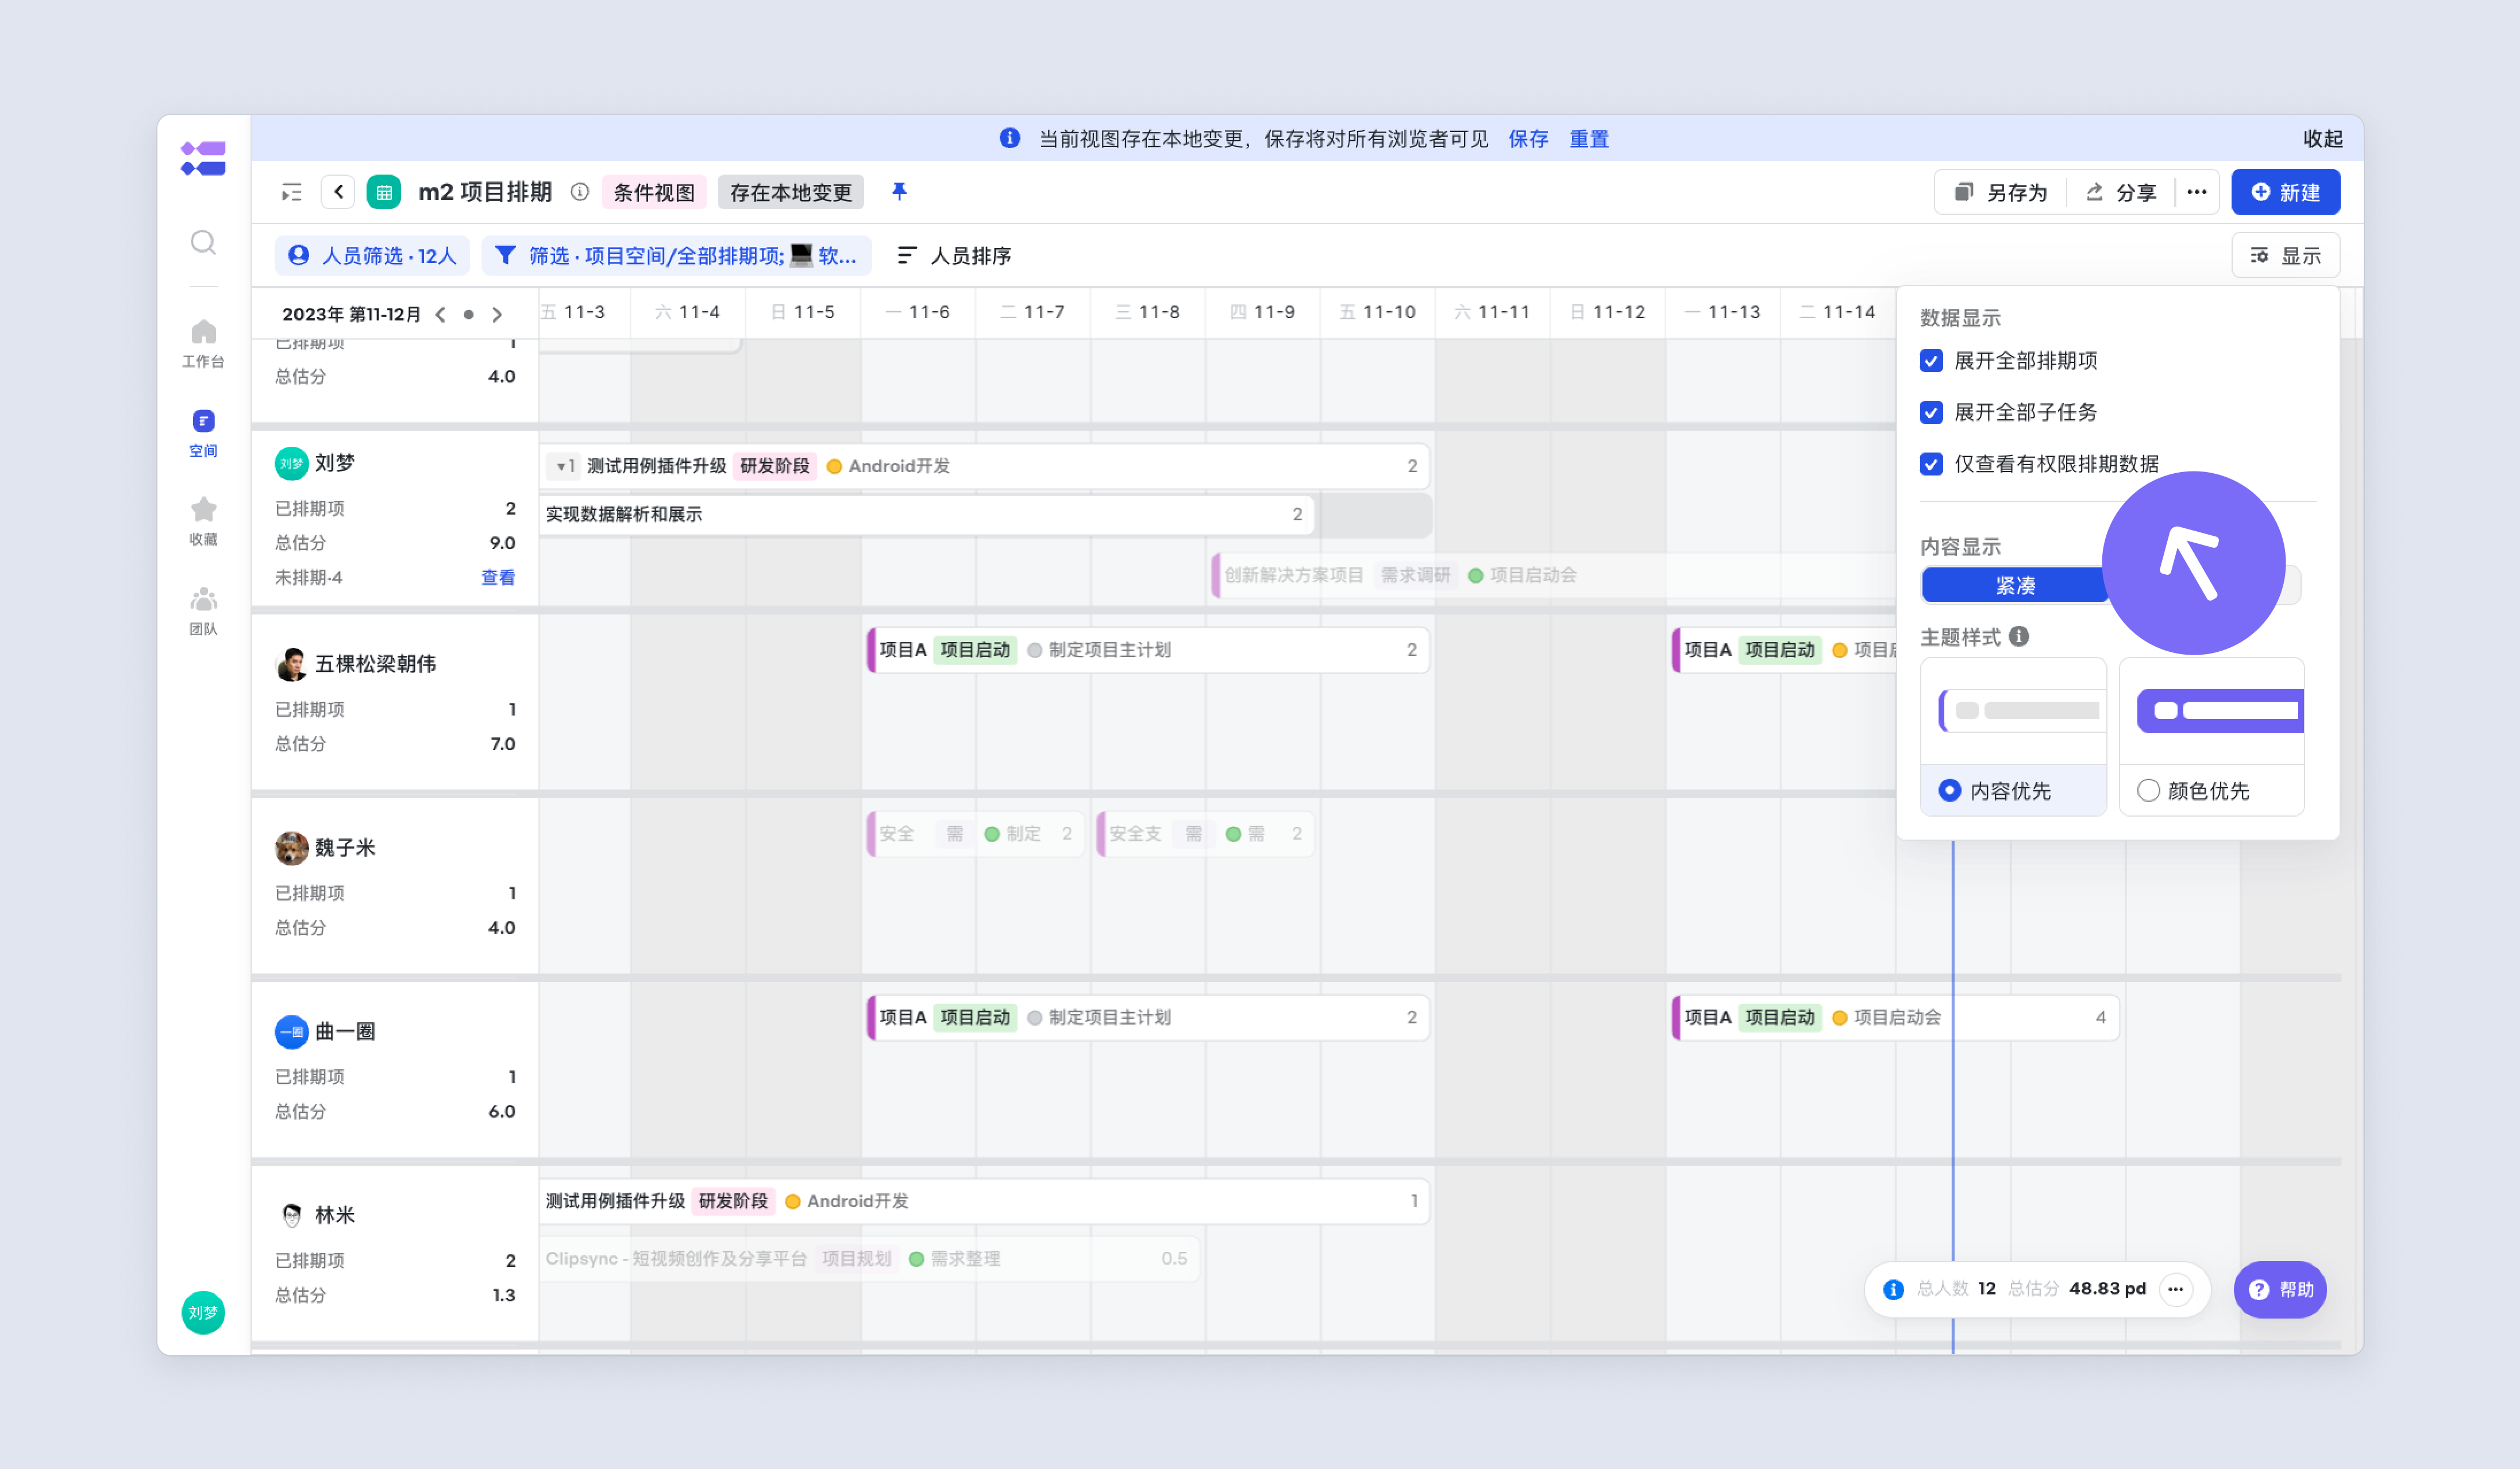Viewport: 2520px width, 1469px height.
Task: Open the user account avatar at sidebar bottom
Action: (x=203, y=1312)
